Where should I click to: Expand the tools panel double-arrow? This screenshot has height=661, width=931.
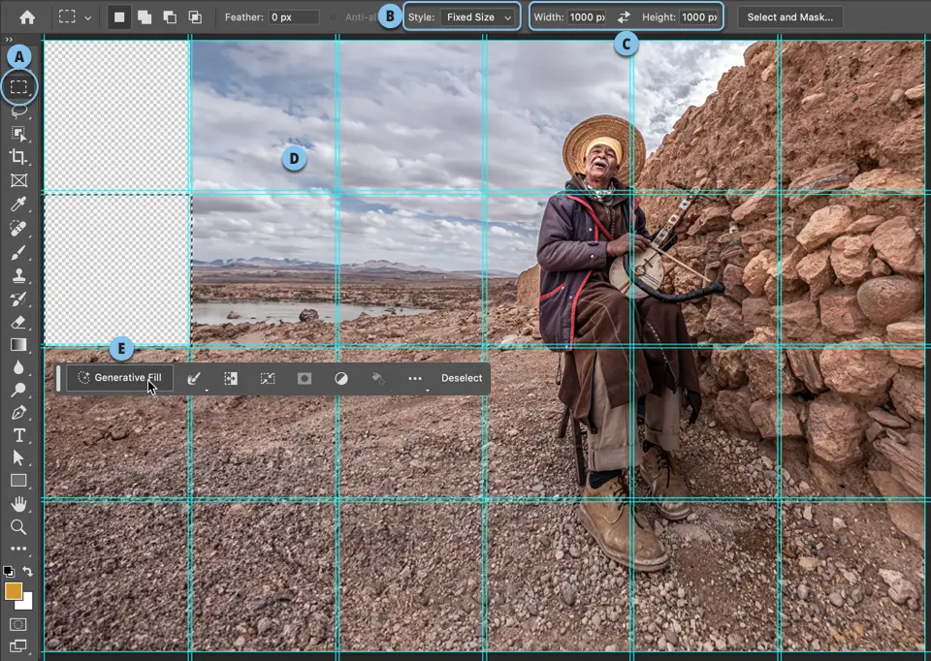[9, 40]
